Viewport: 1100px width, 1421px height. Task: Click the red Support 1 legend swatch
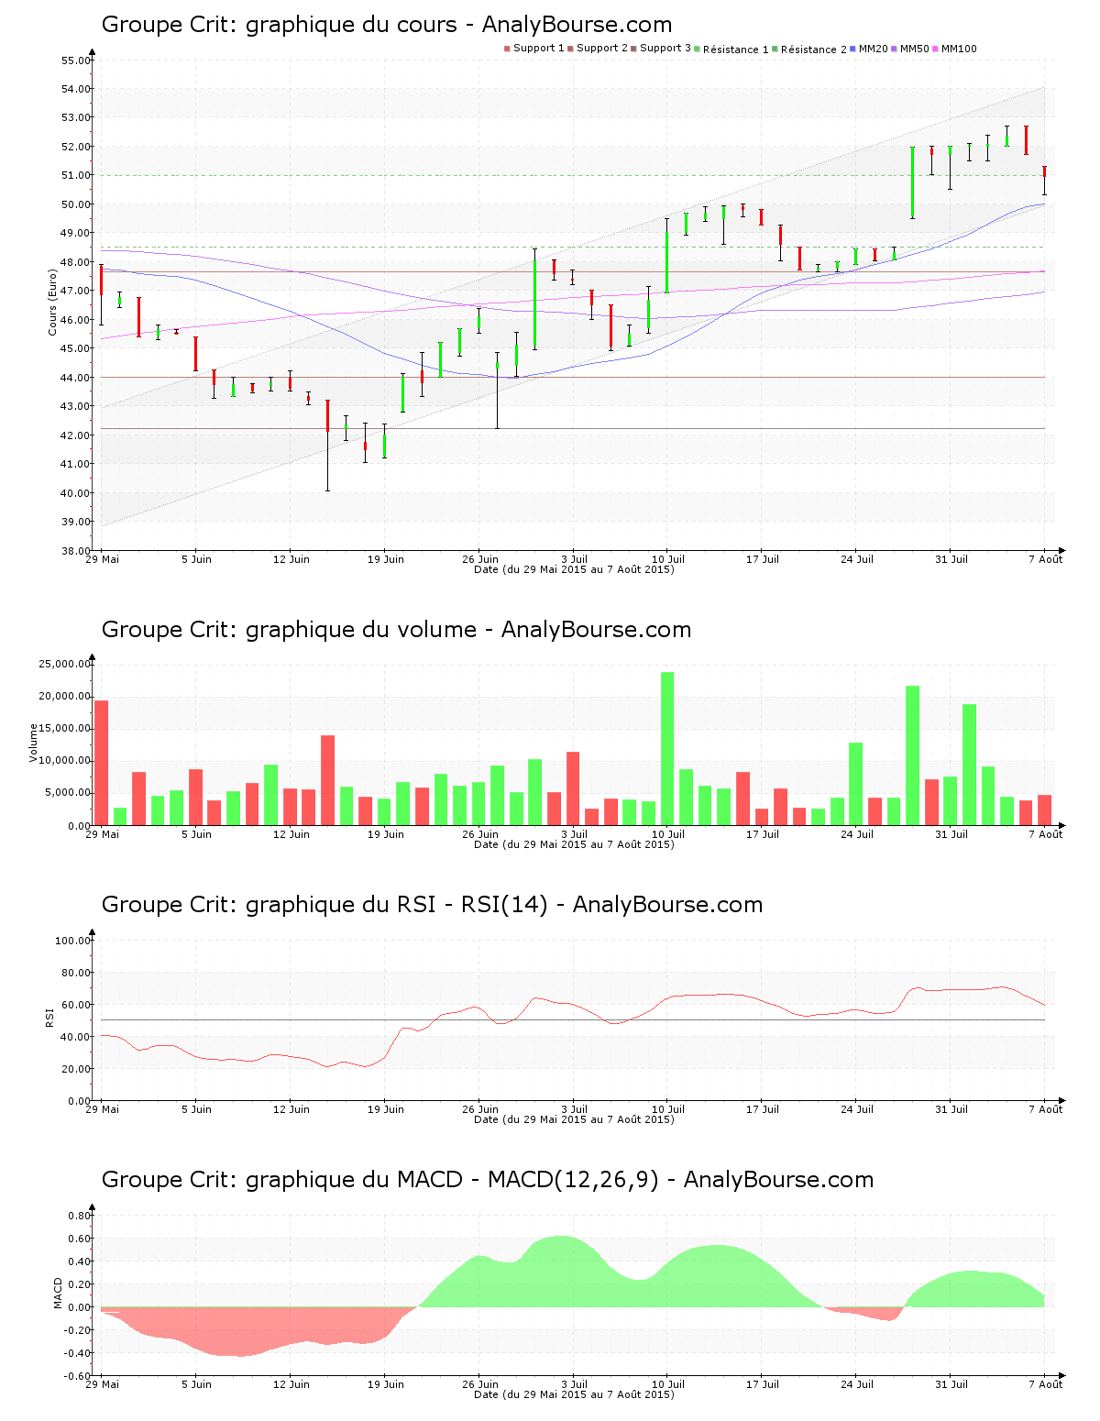pos(507,49)
